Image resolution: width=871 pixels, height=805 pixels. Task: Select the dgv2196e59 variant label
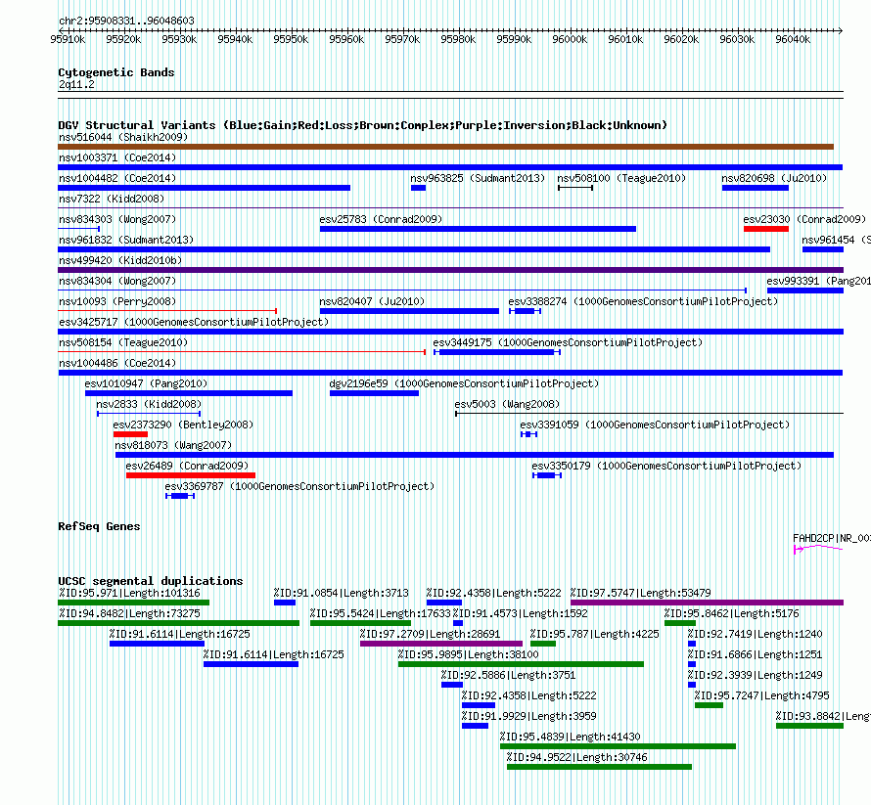tap(465, 383)
